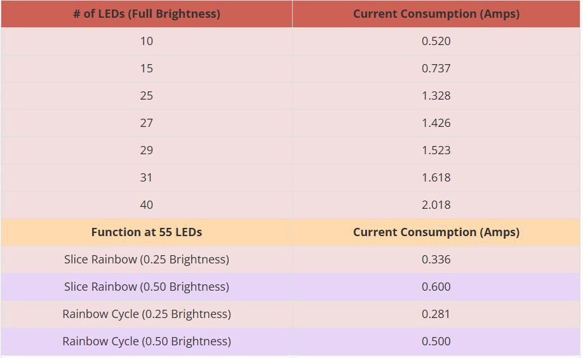Click the 27 LEDs cell

(147, 123)
